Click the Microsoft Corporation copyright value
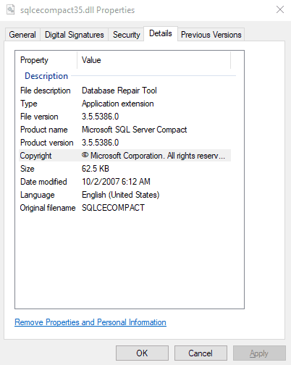The image size is (291, 365). (153, 156)
